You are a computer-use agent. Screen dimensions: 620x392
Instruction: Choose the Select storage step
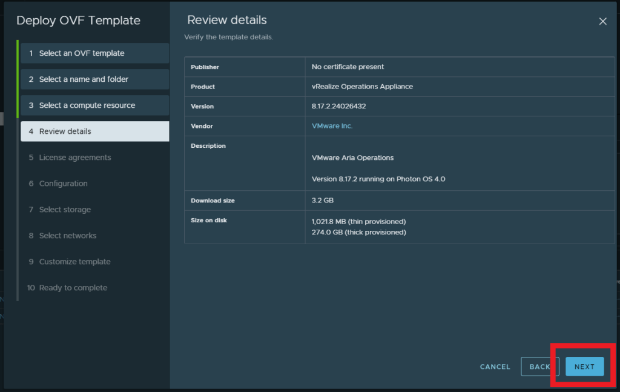65,210
